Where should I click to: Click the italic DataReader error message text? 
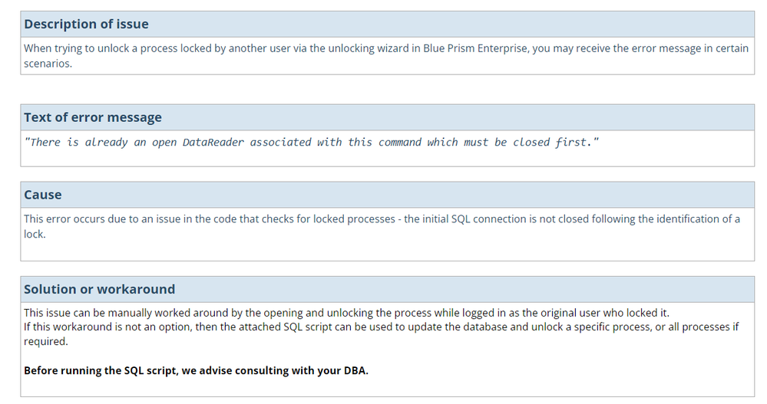(311, 142)
